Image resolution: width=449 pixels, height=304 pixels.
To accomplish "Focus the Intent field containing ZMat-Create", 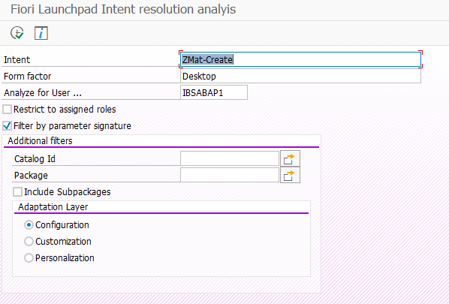I will coord(300,59).
